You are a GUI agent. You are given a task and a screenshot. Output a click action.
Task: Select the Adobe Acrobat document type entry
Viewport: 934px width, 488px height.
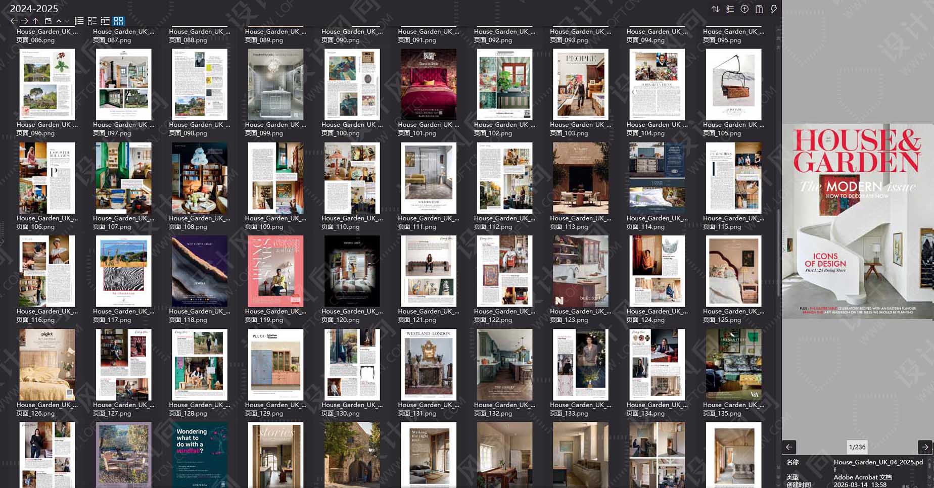tap(863, 477)
